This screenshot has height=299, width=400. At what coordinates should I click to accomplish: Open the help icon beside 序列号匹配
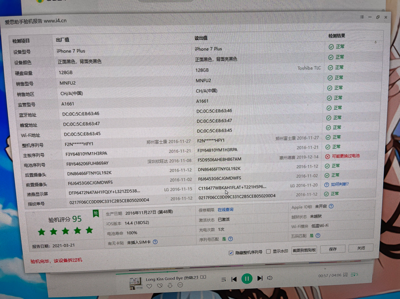(231, 239)
